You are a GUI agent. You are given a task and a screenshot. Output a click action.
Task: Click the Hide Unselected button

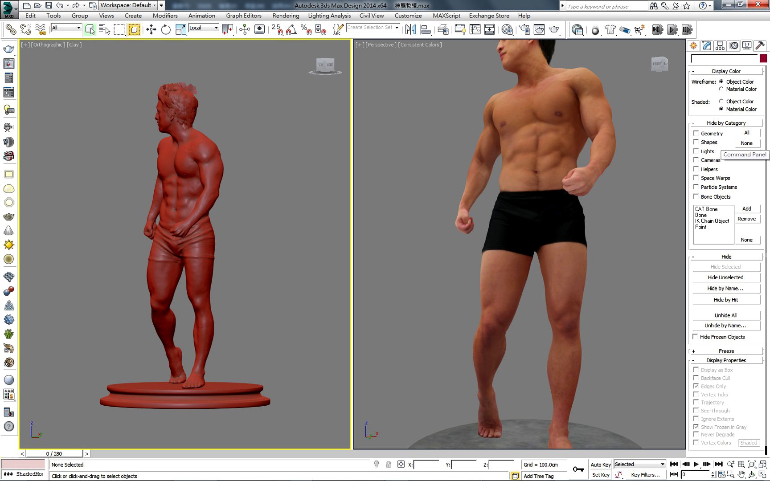click(x=725, y=277)
